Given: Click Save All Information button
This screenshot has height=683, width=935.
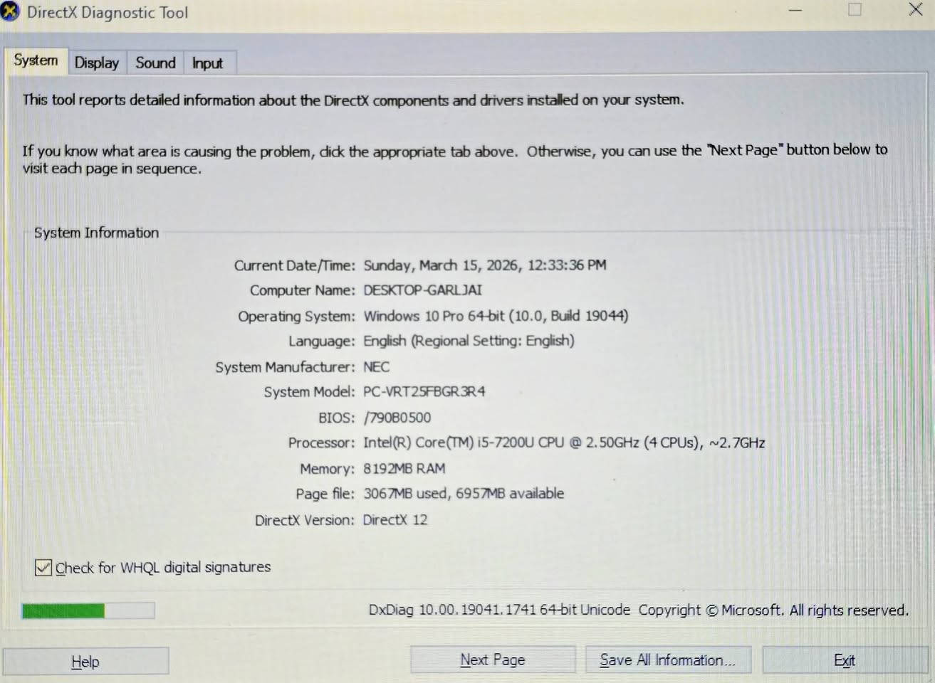Looking at the screenshot, I should [x=667, y=660].
